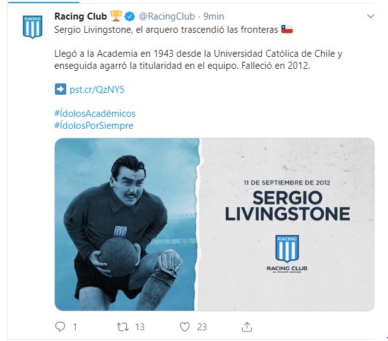Click the Racing Club avatar shield
Viewport: 388px width, 341px height.
point(32,27)
